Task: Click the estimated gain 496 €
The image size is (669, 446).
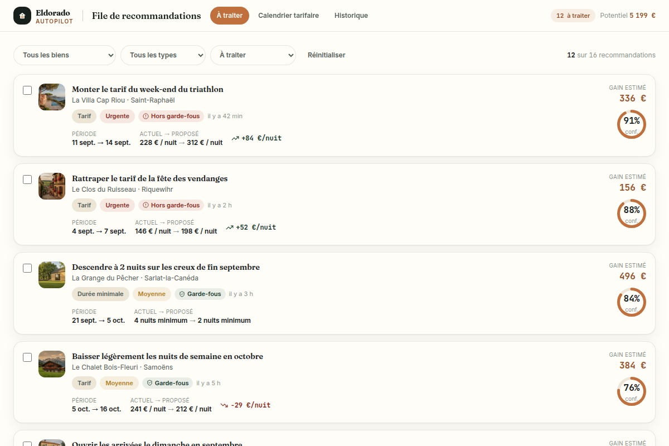Action: (633, 277)
